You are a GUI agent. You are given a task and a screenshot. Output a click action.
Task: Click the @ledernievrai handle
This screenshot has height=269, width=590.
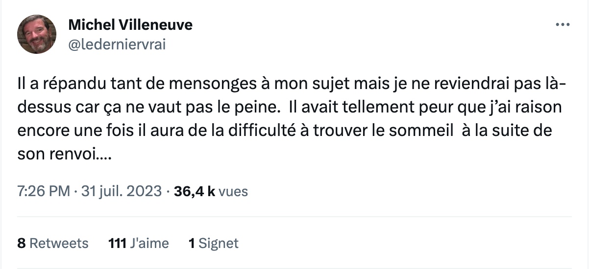[x=117, y=45]
